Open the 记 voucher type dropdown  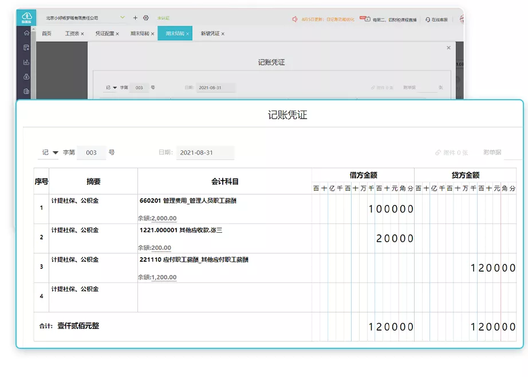click(52, 152)
